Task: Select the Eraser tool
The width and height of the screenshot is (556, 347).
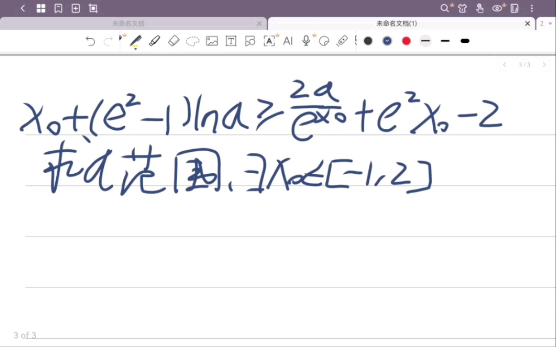Action: coord(174,41)
